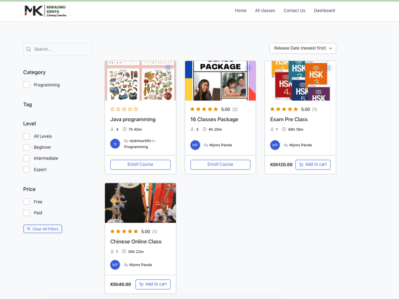This screenshot has width=399, height=299.
Task: Click the Mwalimu Kenya logo
Action: click(x=45, y=11)
